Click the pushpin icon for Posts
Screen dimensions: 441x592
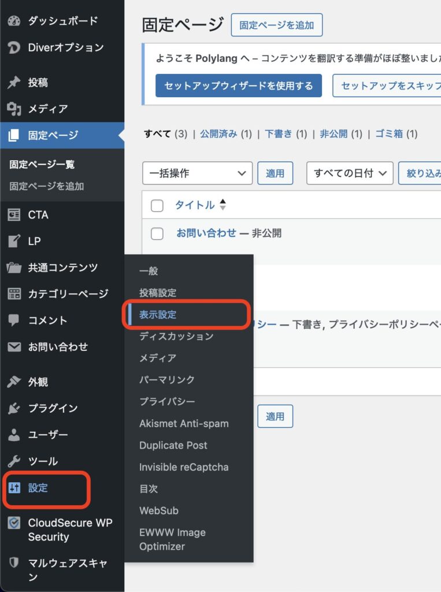[x=14, y=83]
